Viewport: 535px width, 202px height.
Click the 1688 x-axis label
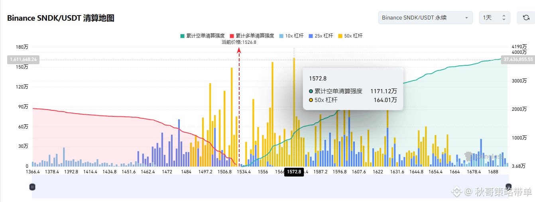[x=493, y=172]
